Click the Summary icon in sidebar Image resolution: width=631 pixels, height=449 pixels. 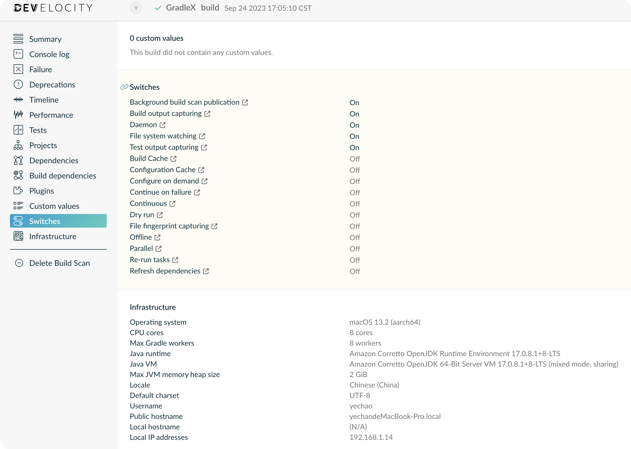pos(18,39)
